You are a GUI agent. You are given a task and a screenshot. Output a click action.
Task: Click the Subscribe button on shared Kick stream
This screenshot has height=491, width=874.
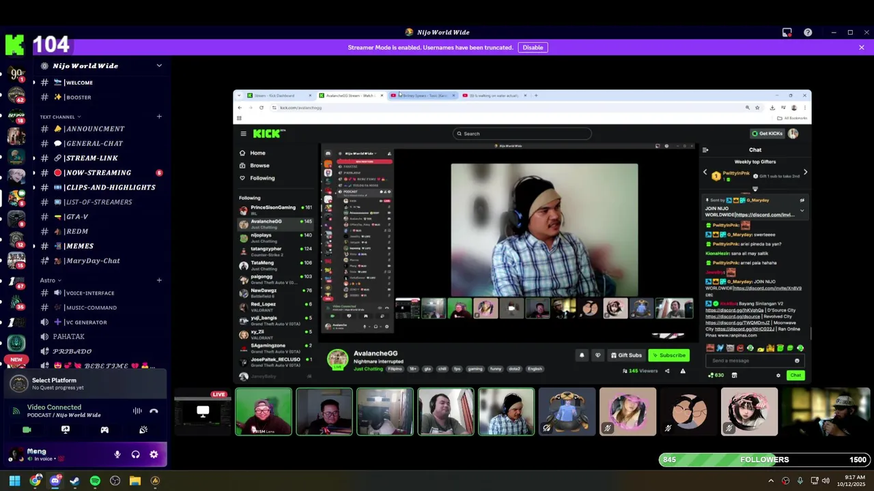click(668, 355)
